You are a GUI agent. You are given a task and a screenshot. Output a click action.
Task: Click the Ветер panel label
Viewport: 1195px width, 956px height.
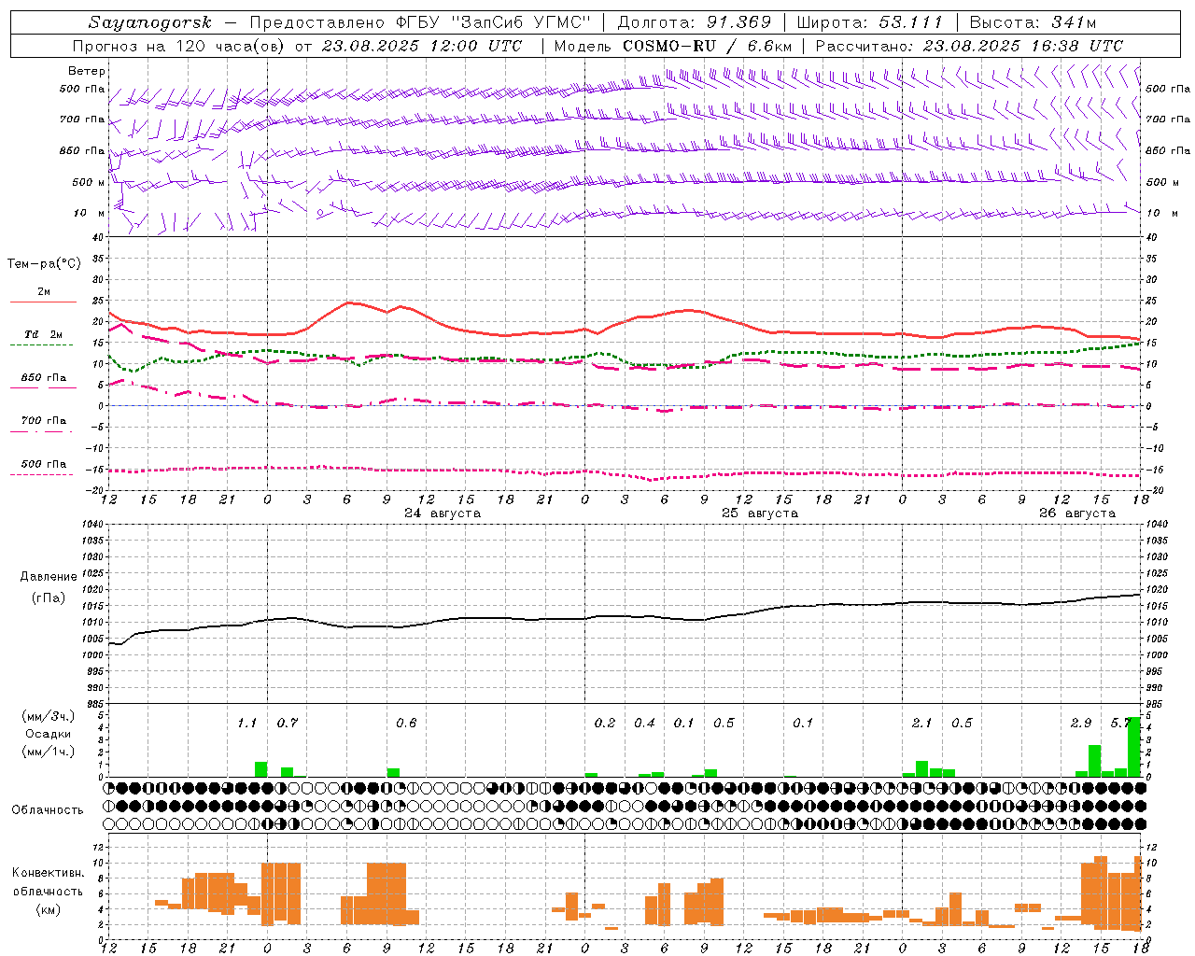[x=87, y=71]
